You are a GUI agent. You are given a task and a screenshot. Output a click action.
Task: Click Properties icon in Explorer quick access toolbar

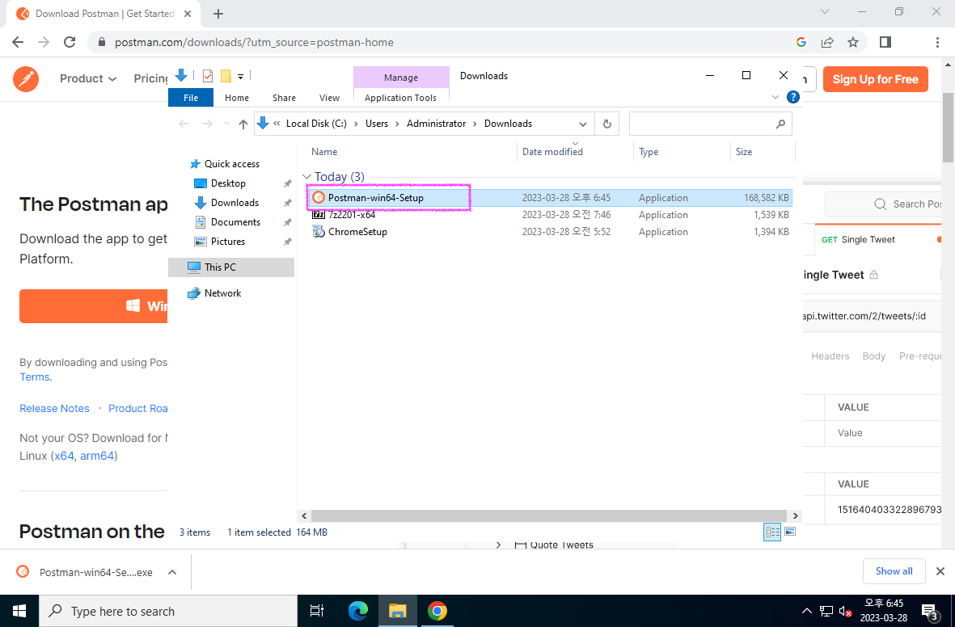click(208, 75)
